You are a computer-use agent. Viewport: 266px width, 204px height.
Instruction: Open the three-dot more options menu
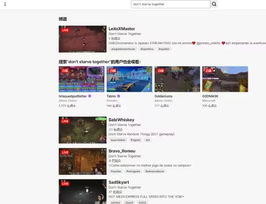5,4
